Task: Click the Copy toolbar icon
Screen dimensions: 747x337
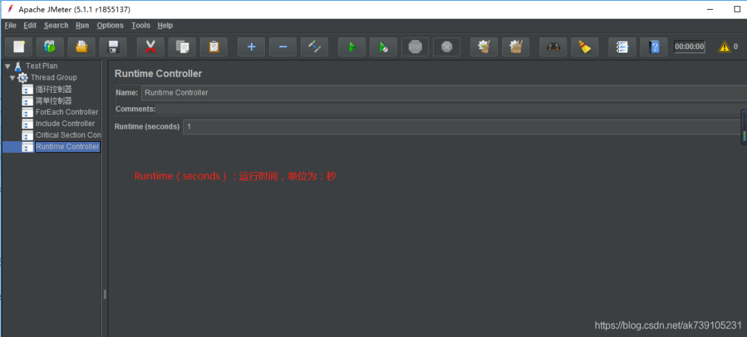Action: click(x=182, y=47)
